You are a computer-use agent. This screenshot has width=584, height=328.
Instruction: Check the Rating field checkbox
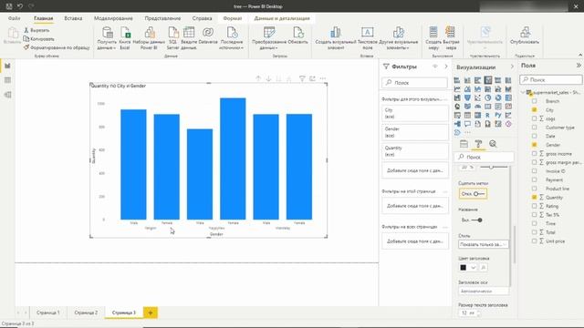coord(535,206)
